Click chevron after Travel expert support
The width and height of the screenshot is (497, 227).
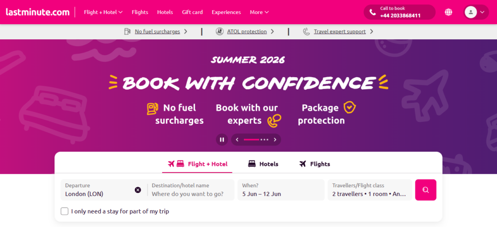371,32
